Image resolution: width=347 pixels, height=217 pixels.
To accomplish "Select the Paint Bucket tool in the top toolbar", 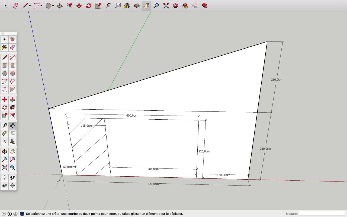I will click(127, 6).
